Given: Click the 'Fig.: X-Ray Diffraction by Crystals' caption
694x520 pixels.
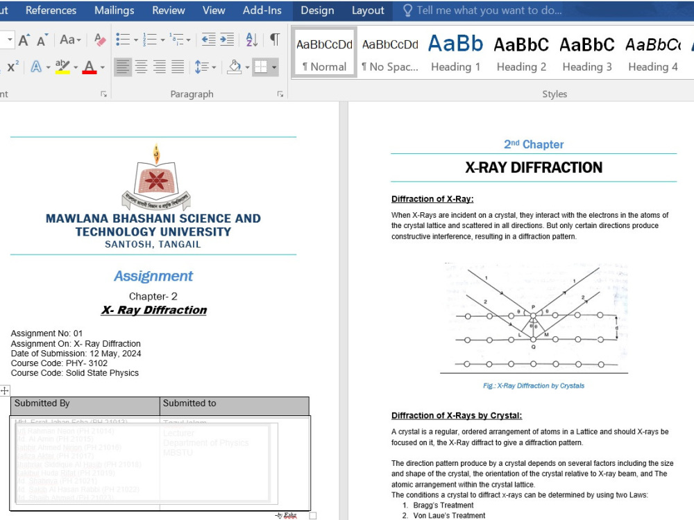Looking at the screenshot, I should click(x=533, y=385).
